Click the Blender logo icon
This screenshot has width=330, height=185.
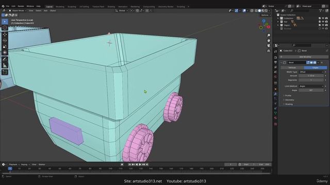[3, 6]
